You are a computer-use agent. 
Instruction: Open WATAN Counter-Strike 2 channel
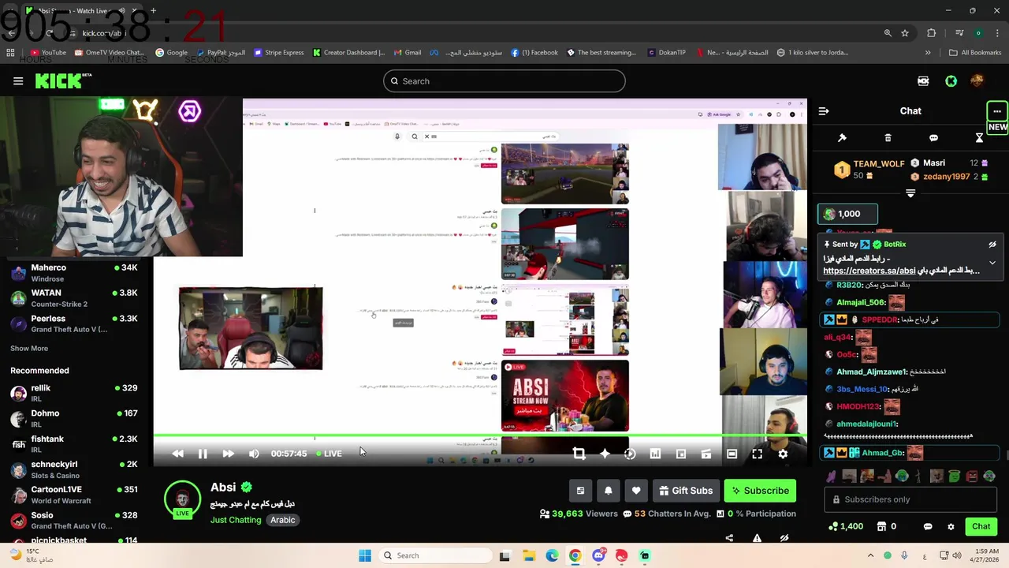(75, 298)
